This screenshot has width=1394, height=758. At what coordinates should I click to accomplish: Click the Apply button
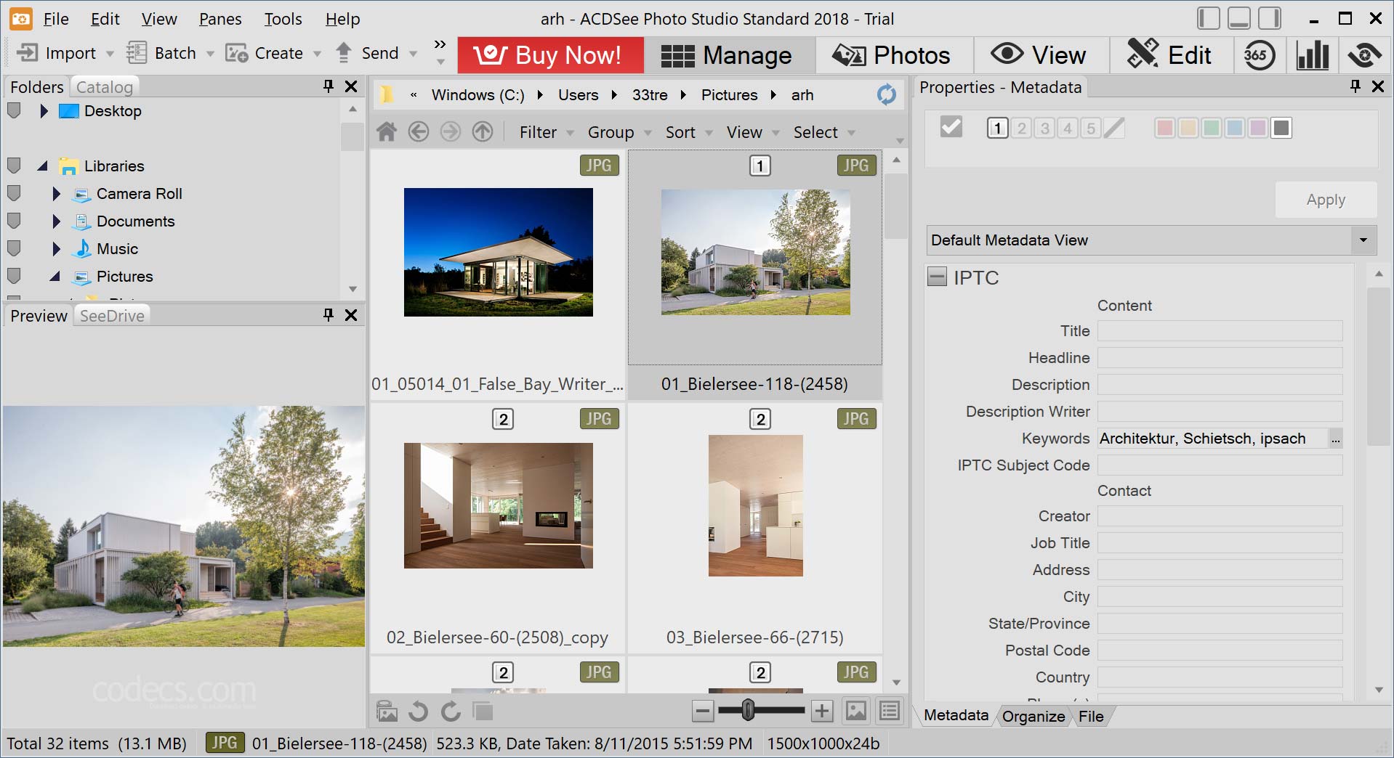pyautogui.click(x=1326, y=200)
